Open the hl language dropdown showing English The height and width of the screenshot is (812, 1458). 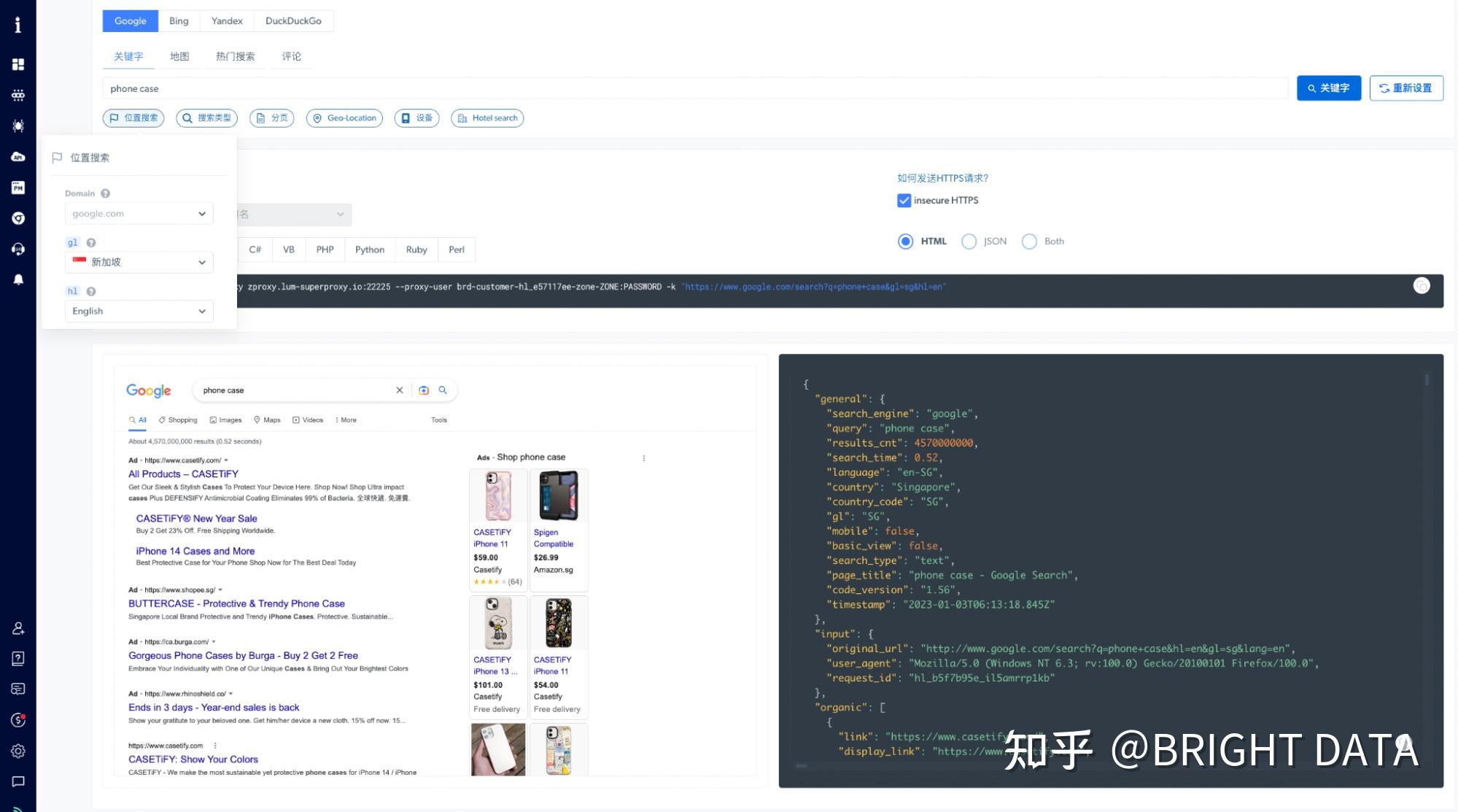coord(139,311)
